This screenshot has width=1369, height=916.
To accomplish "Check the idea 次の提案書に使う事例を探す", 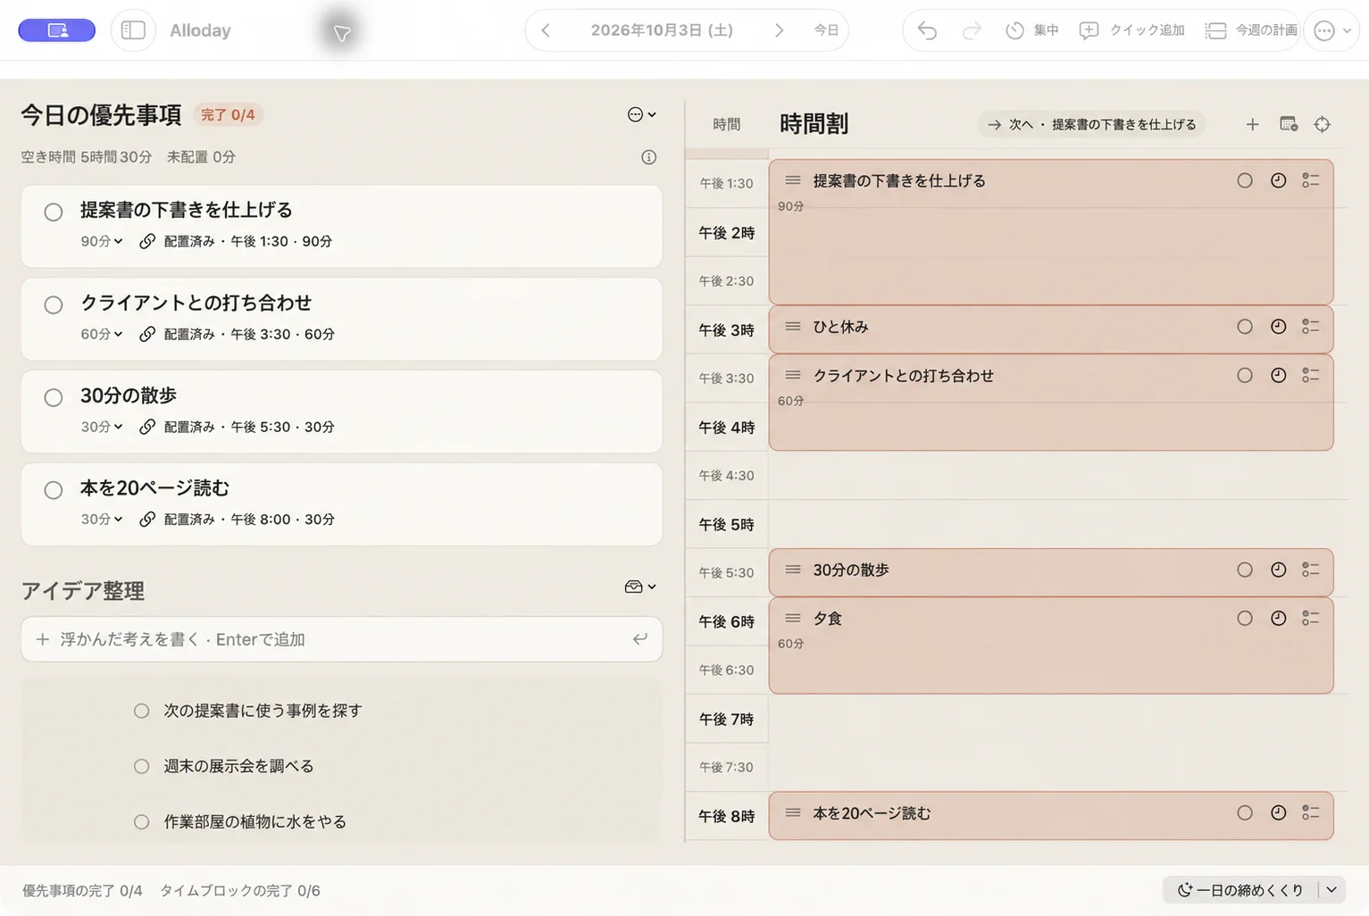I will 141,711.
